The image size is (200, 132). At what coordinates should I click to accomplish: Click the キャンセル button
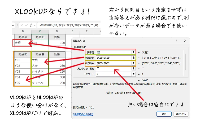point(181,114)
